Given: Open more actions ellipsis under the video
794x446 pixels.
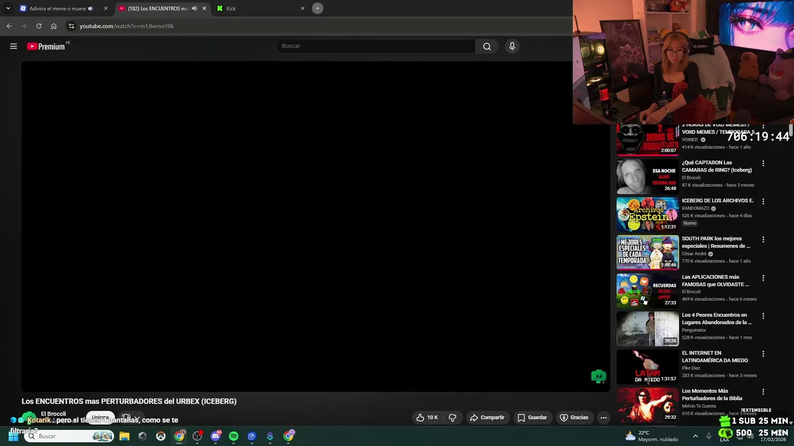Looking at the screenshot, I should 603,418.
